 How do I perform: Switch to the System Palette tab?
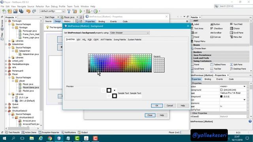(x=134, y=39)
